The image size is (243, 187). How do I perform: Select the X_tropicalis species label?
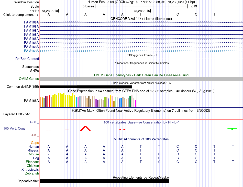pos(30,170)
